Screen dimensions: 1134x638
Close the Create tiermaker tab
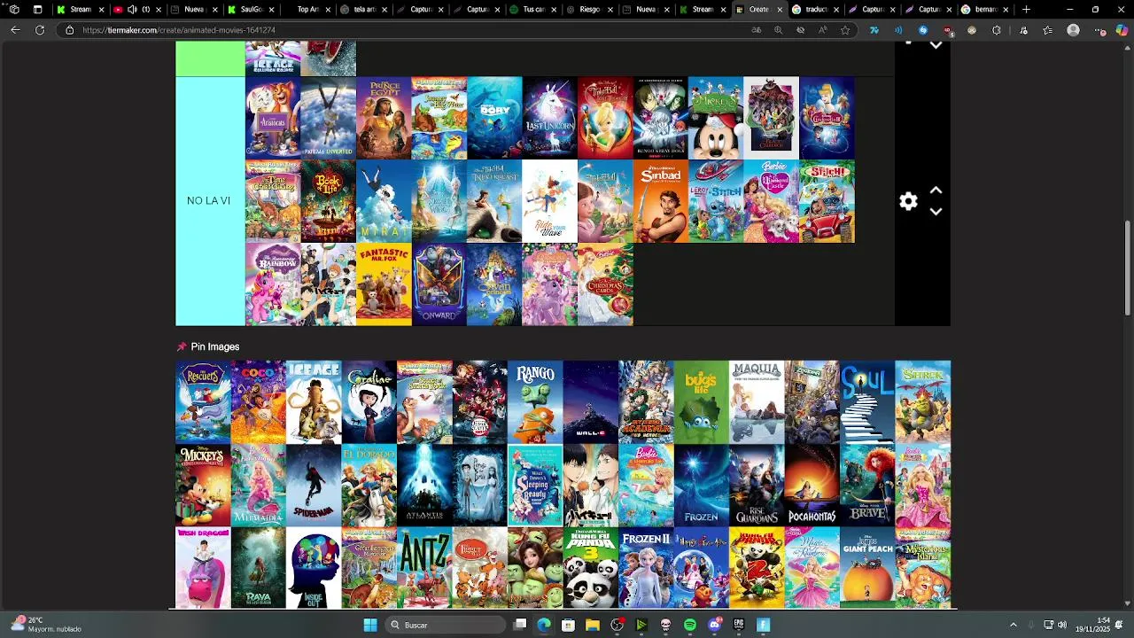point(780,10)
